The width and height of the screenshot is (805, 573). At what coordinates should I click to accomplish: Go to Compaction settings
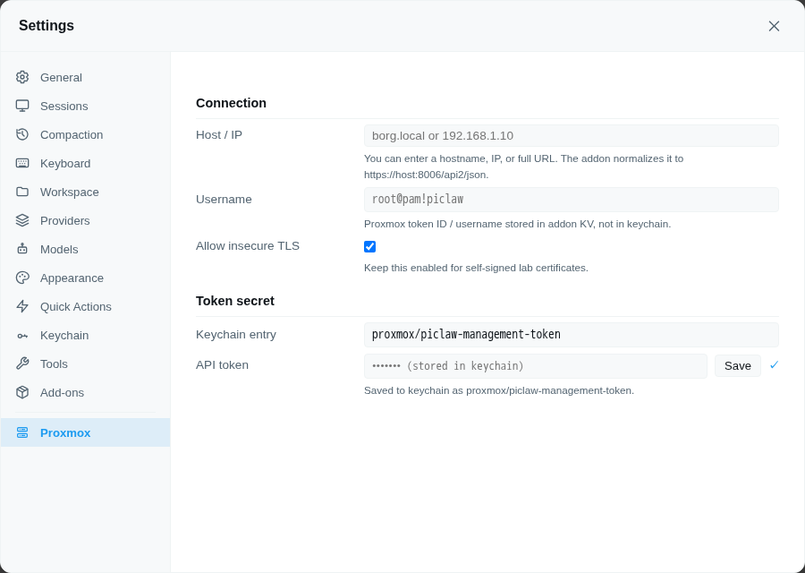pyautogui.click(x=85, y=134)
